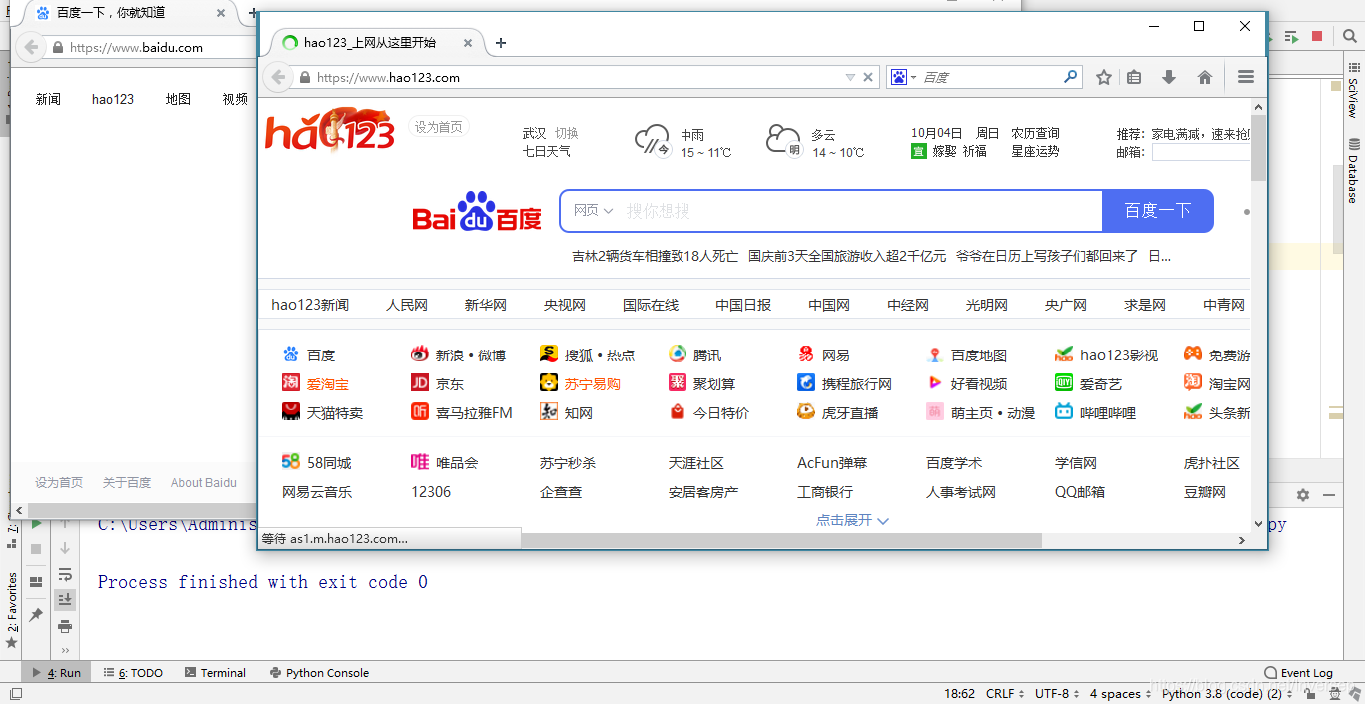This screenshot has height=704, width=1365.
Task: Click the horizontal scrollbar right arrow
Action: click(x=1242, y=540)
